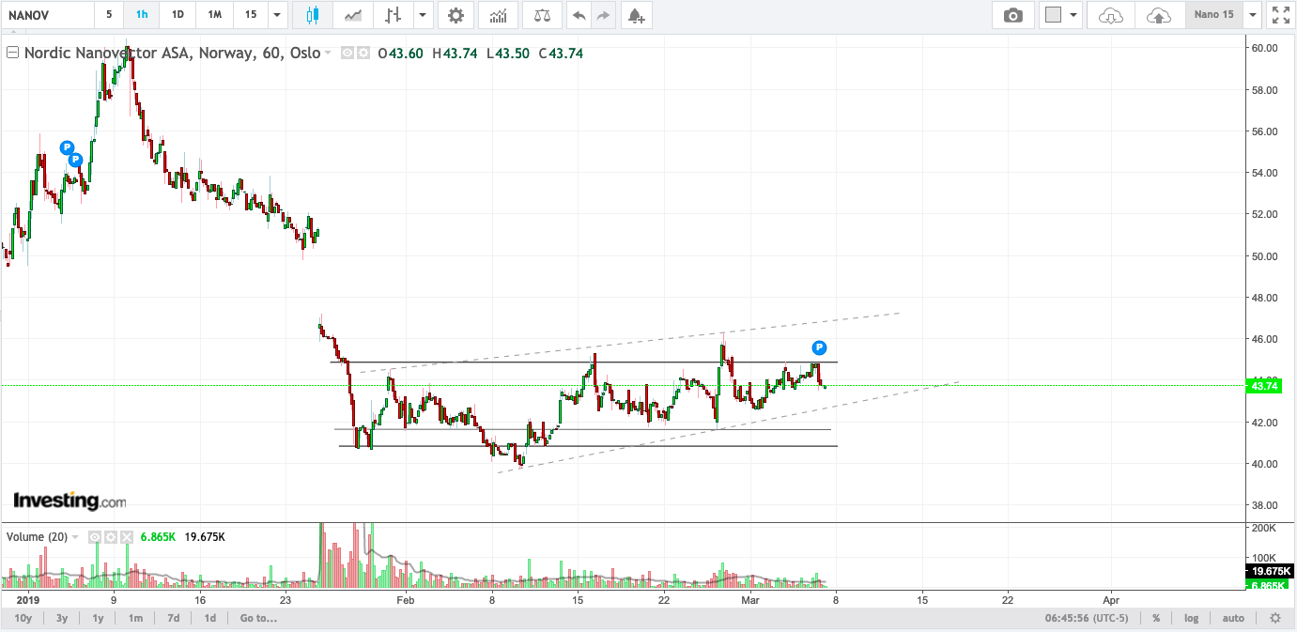Collapse the Nordic Nanovector legend box

[12, 54]
